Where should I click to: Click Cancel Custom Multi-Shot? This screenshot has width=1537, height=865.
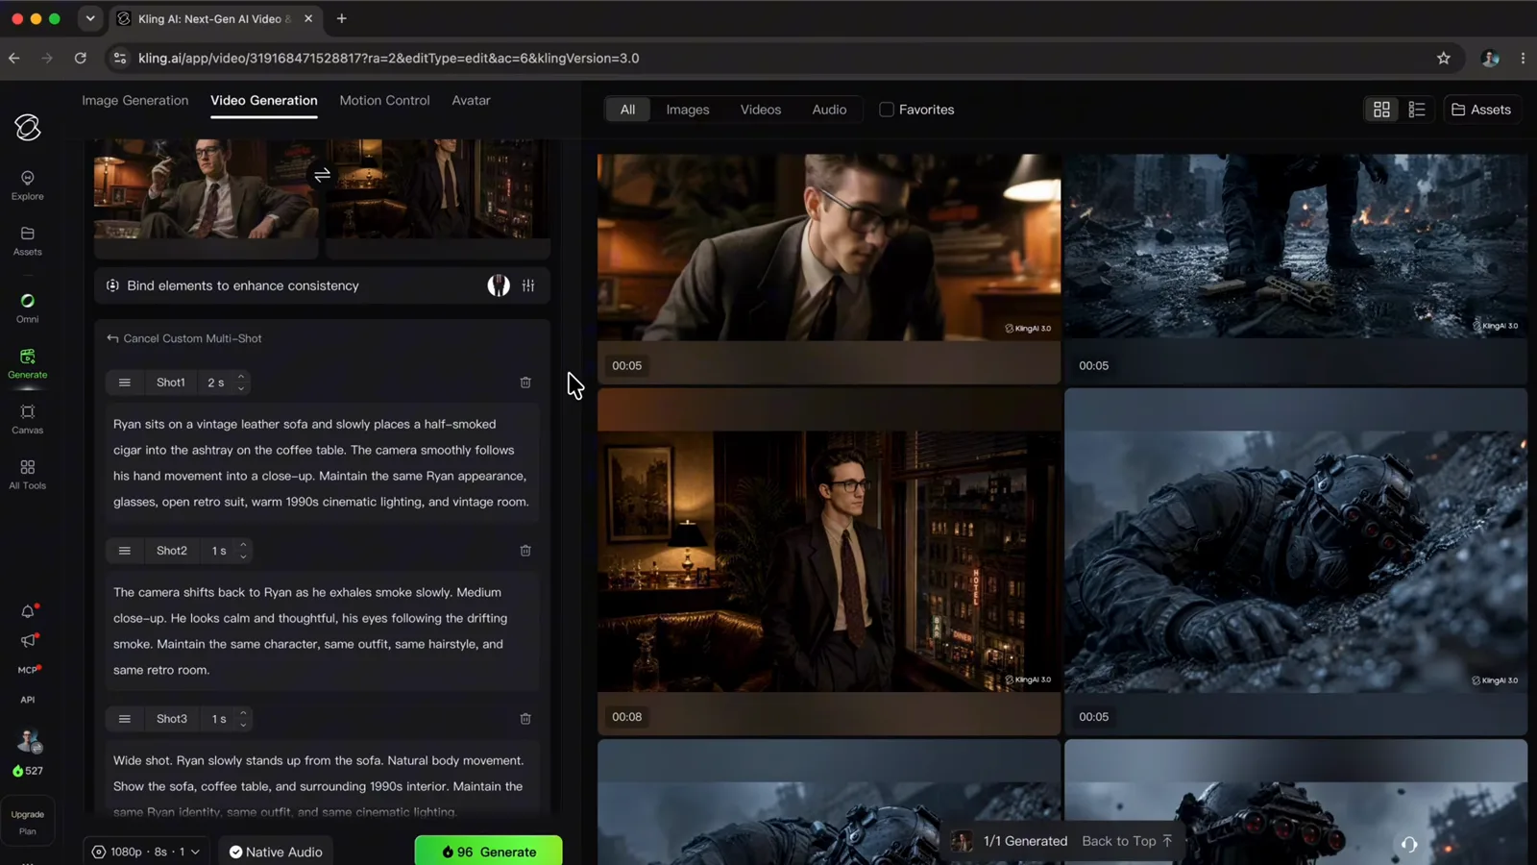pyautogui.click(x=183, y=338)
